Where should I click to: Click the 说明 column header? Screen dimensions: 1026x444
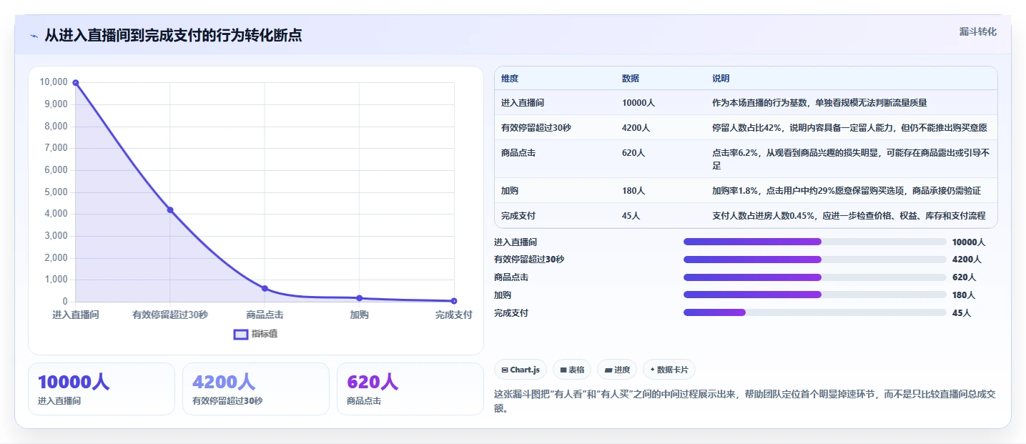721,79
